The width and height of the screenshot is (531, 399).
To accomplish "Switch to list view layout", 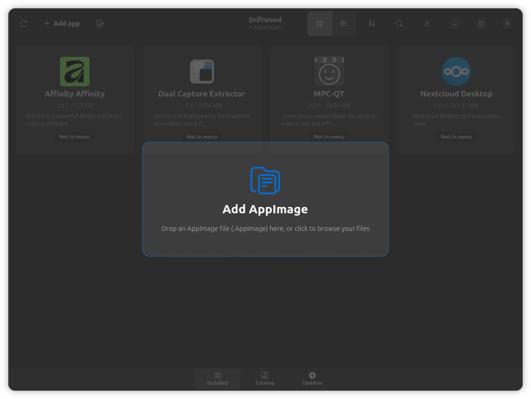I will (344, 24).
